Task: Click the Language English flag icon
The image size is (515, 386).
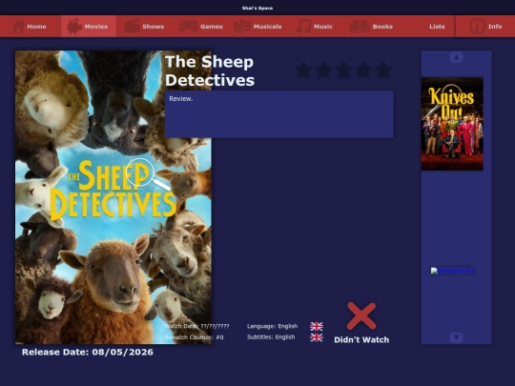Action: (x=317, y=326)
